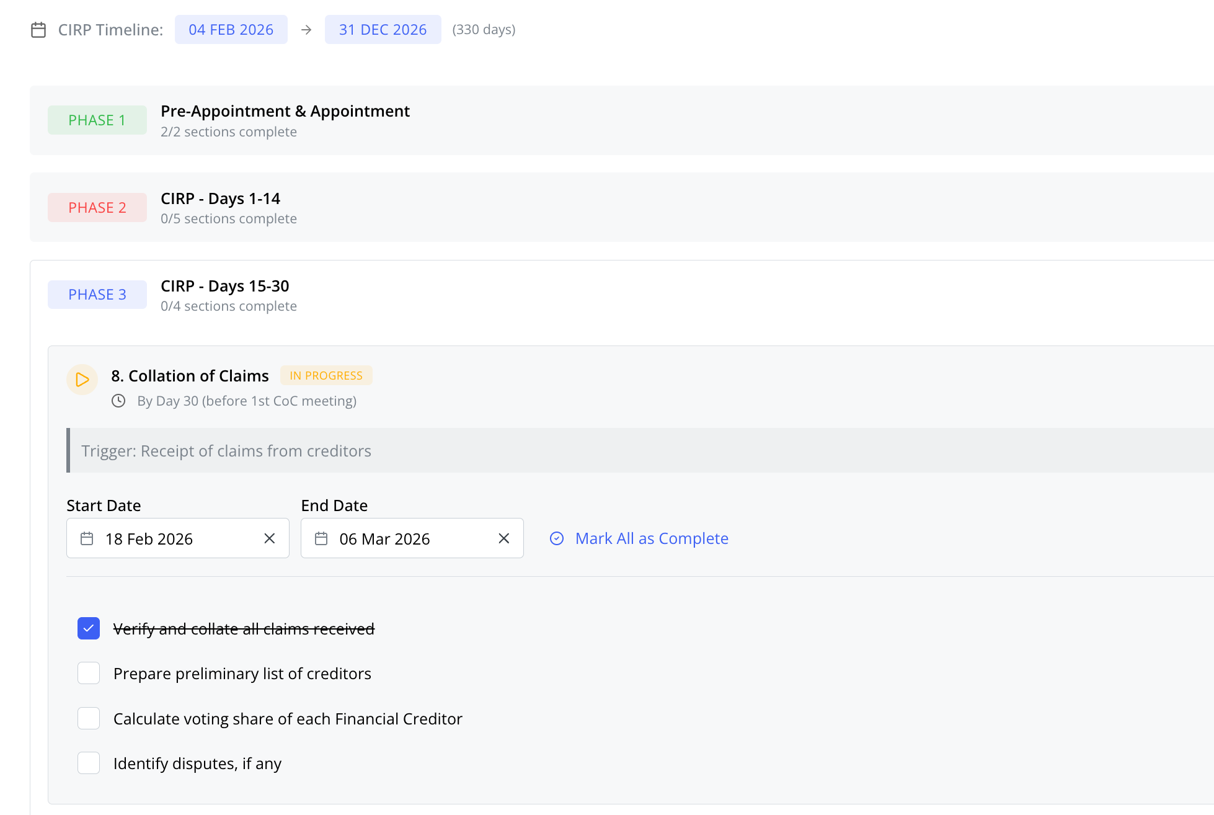Screen dimensions: 1214x815
Task: Click the arrow between the timeline dates
Action: point(306,30)
